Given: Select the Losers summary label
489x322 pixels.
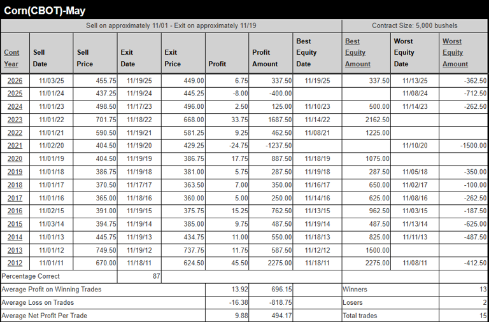Looking at the screenshot, I should tap(353, 302).
